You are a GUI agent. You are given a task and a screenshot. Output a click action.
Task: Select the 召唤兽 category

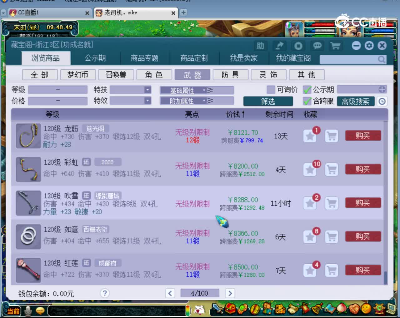pos(116,75)
